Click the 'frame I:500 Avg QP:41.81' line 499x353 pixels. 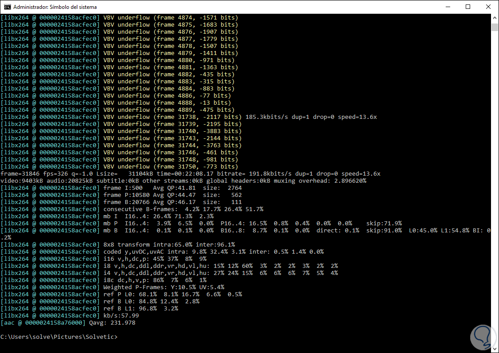[121, 188]
